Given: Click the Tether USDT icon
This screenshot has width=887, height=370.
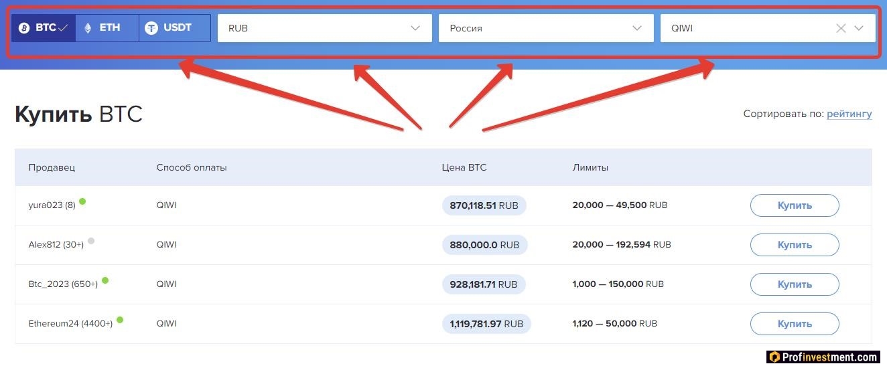Looking at the screenshot, I should point(151,28).
